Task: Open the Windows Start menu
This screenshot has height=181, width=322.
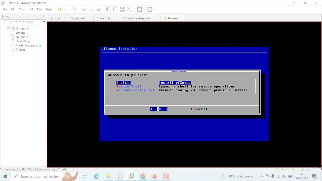Action: coord(6,176)
